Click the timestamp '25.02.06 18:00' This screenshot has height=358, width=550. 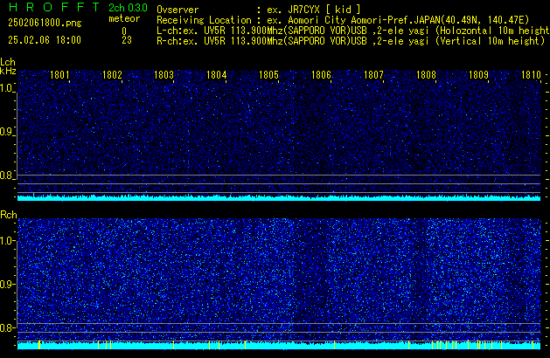[45, 40]
